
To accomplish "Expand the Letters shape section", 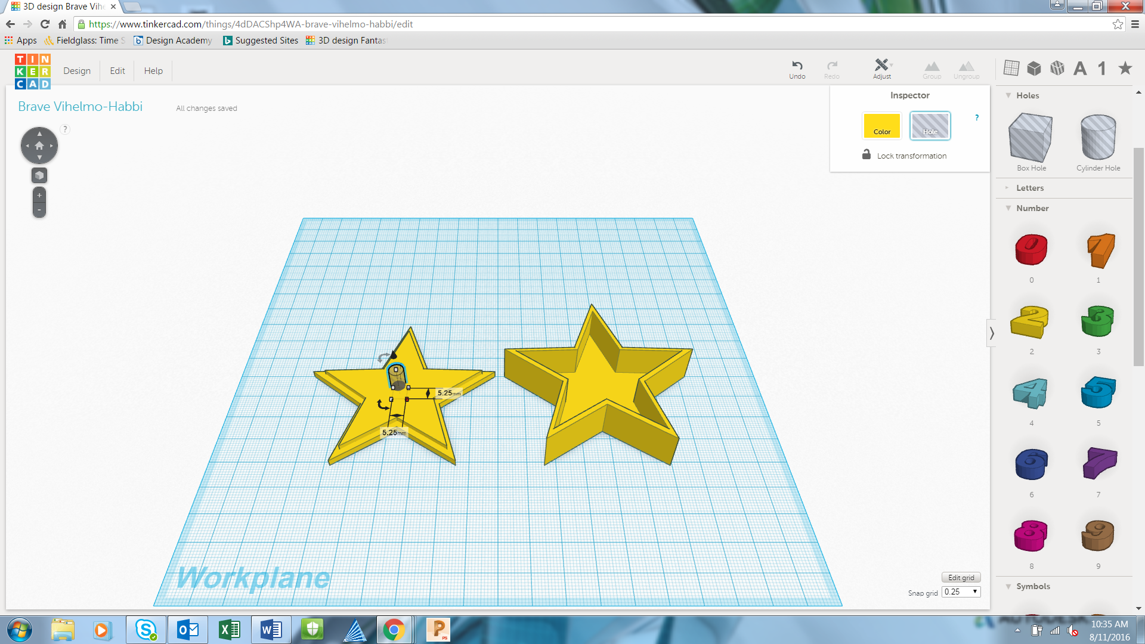I will (1029, 188).
